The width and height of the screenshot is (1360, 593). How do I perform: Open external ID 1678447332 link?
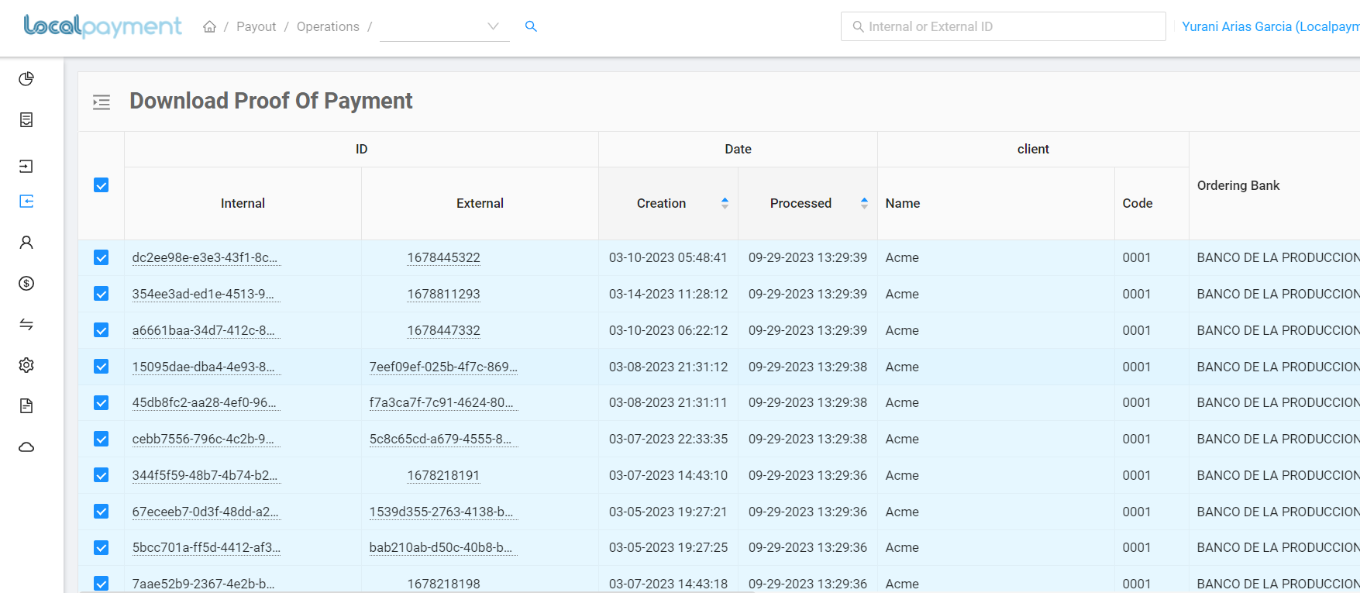(x=444, y=330)
